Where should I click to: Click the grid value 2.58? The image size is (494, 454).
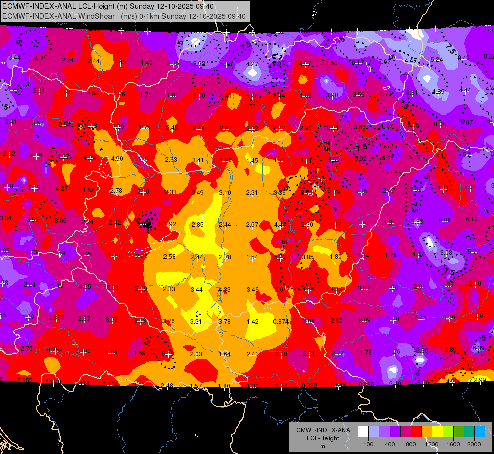point(169,256)
